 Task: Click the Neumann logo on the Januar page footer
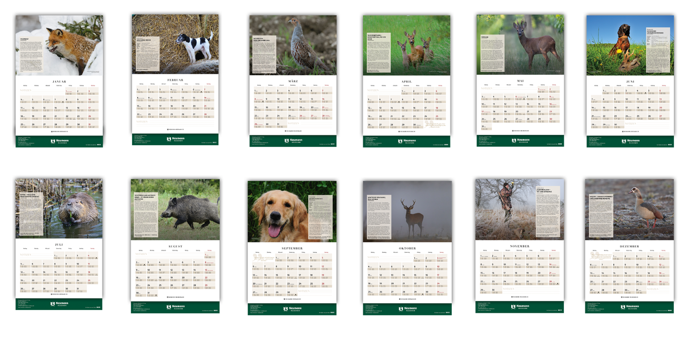tap(60, 141)
